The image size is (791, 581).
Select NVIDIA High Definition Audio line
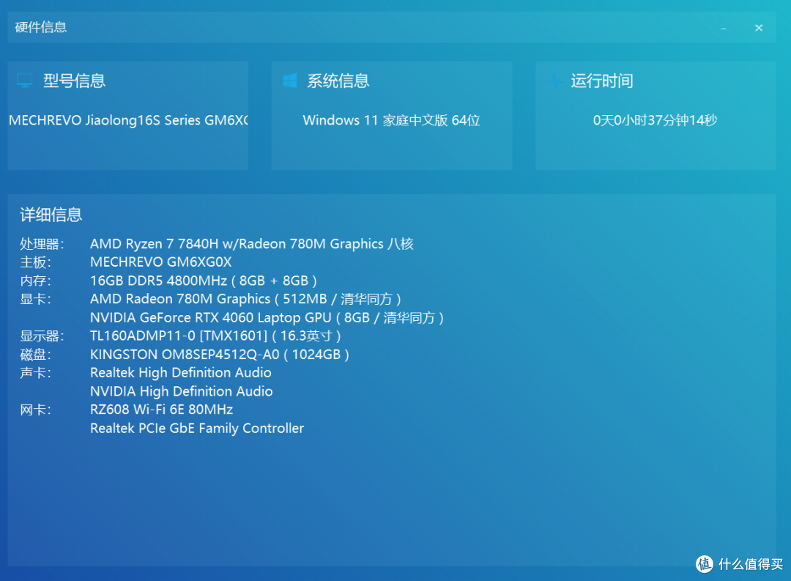(x=182, y=391)
